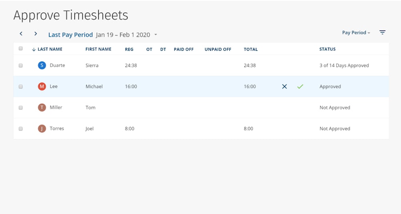This screenshot has height=214, width=401.
Task: Click Tom Miller's T avatar
Action: point(42,107)
